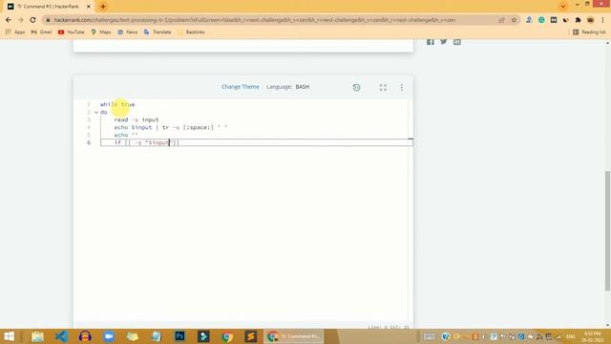The height and width of the screenshot is (344, 611).
Task: Open the editor's three-dot options menu
Action: [402, 87]
